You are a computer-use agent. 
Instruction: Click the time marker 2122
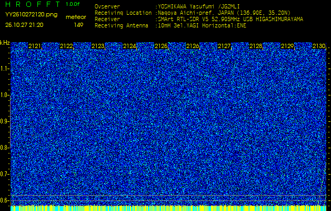click(x=66, y=46)
